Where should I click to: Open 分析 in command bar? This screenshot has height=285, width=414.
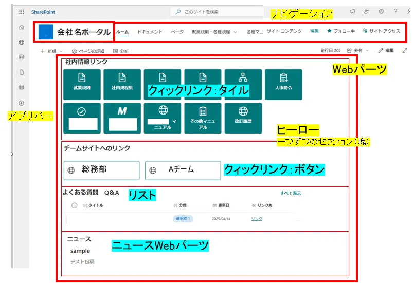point(121,51)
